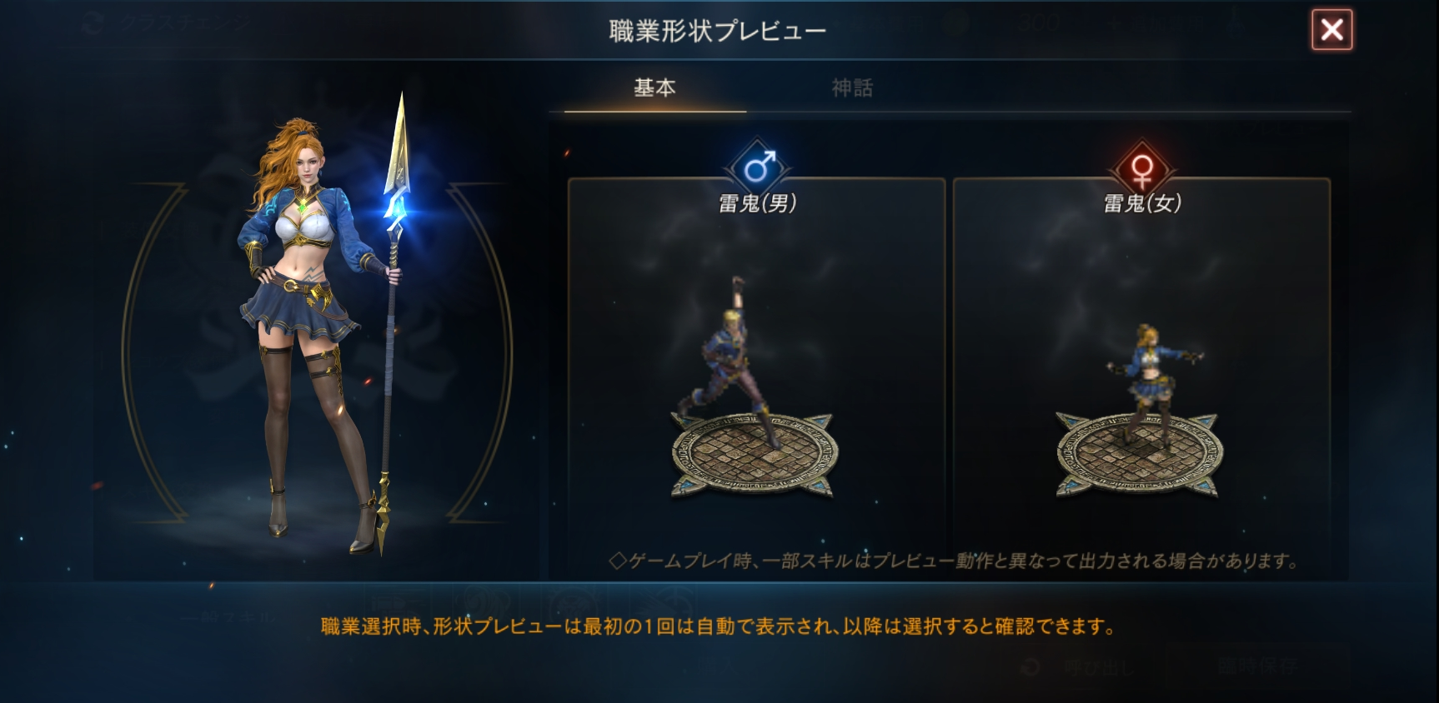Click the dimmed 臨時保存 button
The width and height of the screenshot is (1439, 703).
point(1256,667)
